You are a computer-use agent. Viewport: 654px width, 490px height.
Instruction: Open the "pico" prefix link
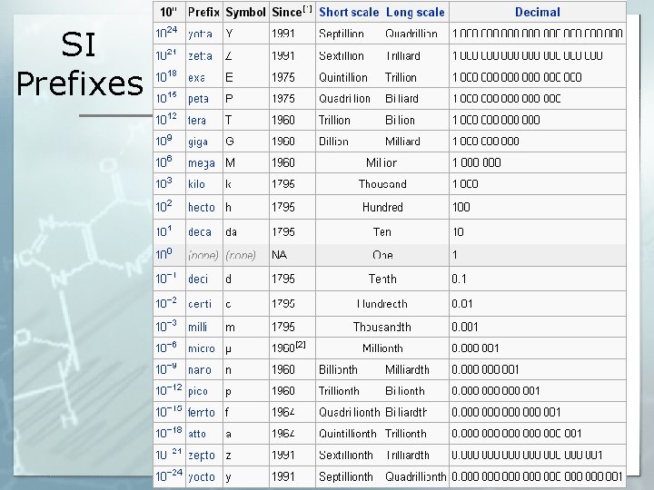click(198, 391)
